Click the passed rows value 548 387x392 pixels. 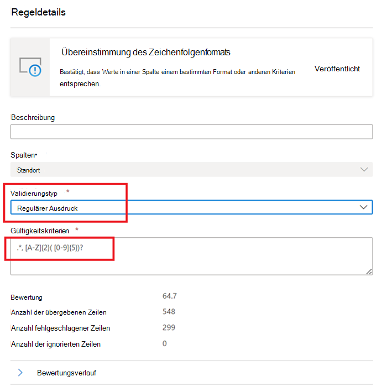169,311
